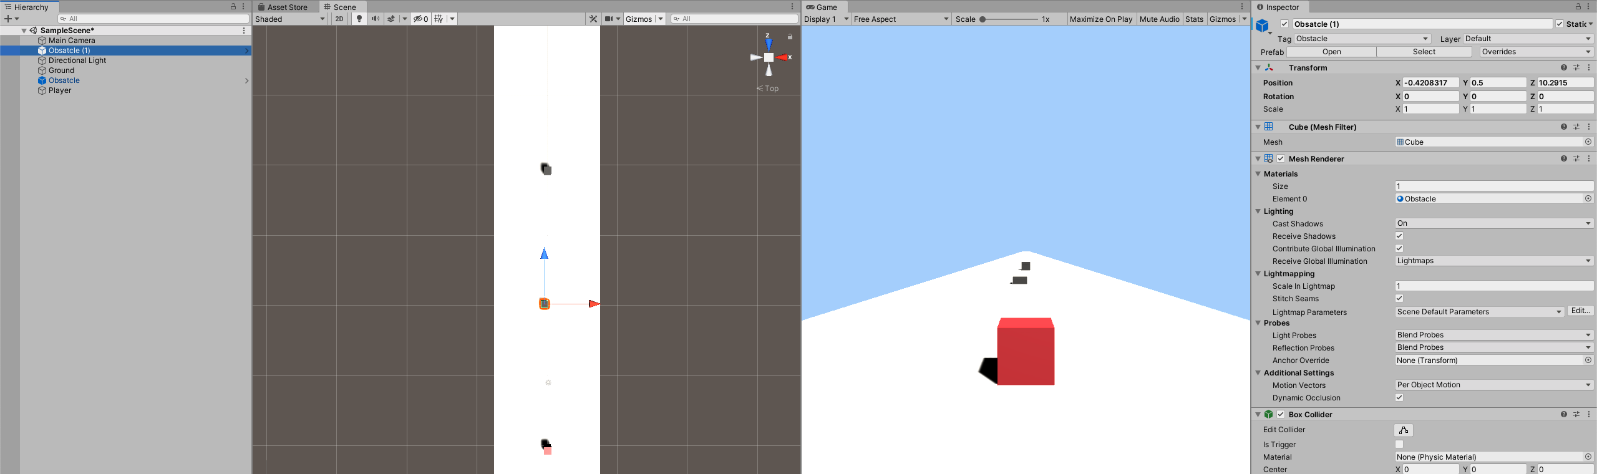Click the Edit Collider icon button
The height and width of the screenshot is (474, 1597).
pyautogui.click(x=1404, y=430)
